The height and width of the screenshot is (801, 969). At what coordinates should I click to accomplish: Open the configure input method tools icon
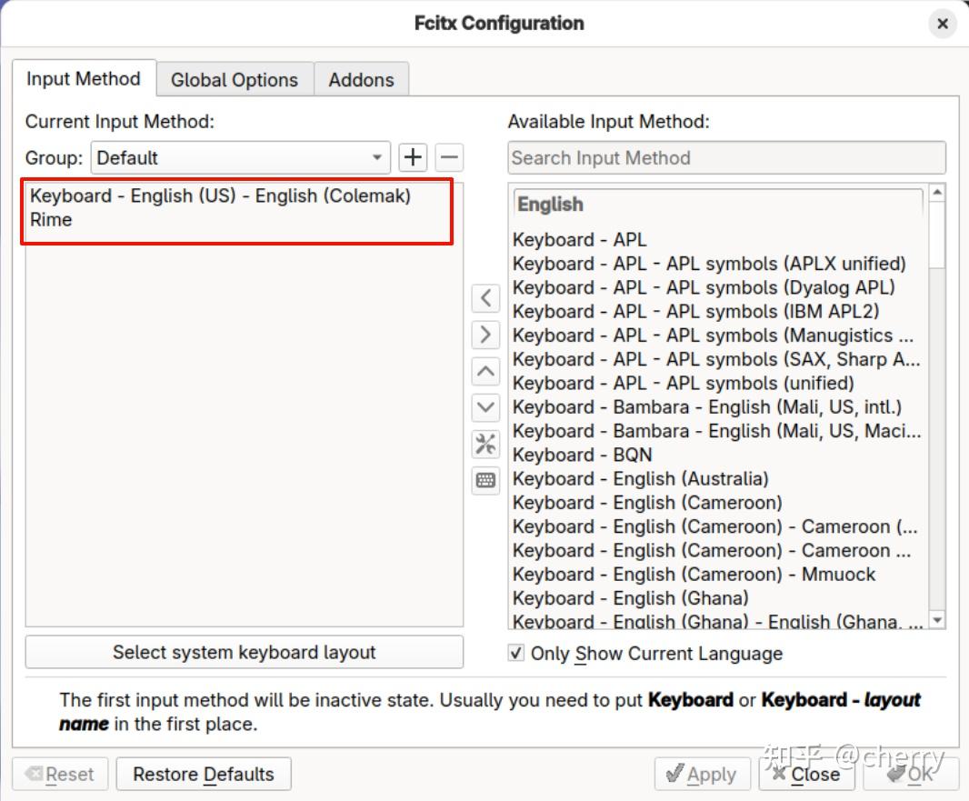coord(486,444)
